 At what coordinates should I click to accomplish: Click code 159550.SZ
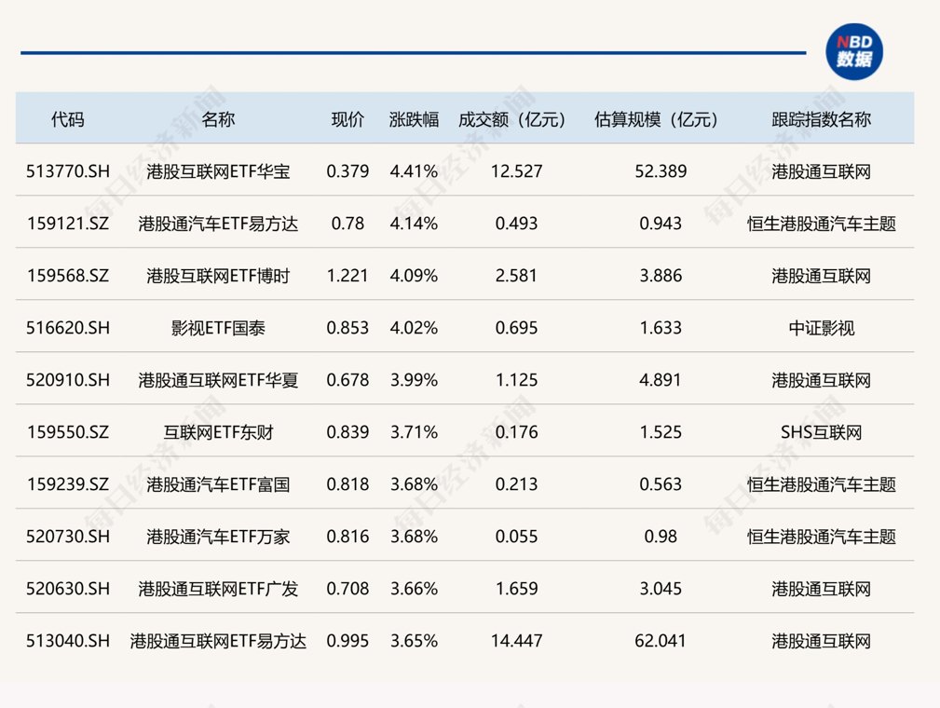[x=68, y=432]
